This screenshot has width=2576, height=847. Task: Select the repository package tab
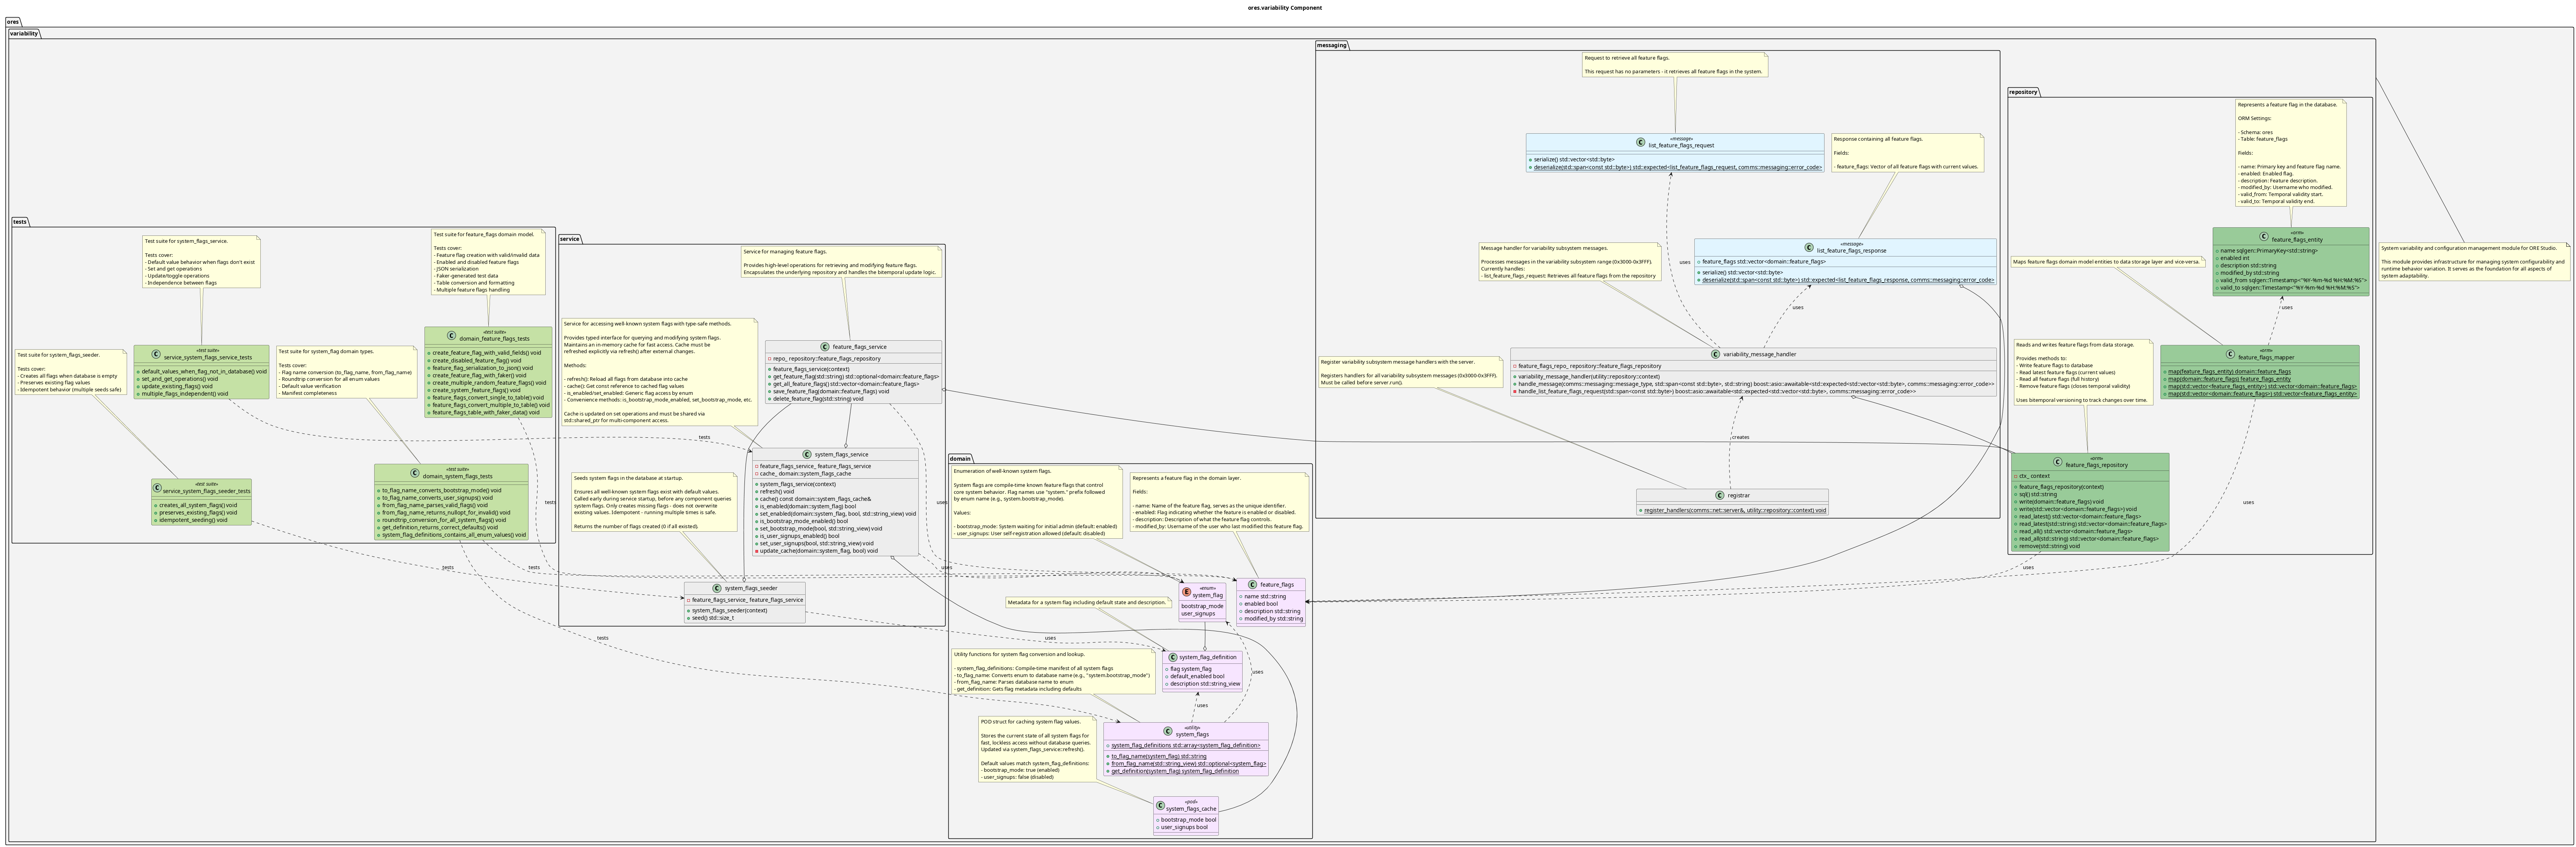pyautogui.click(x=2022, y=92)
